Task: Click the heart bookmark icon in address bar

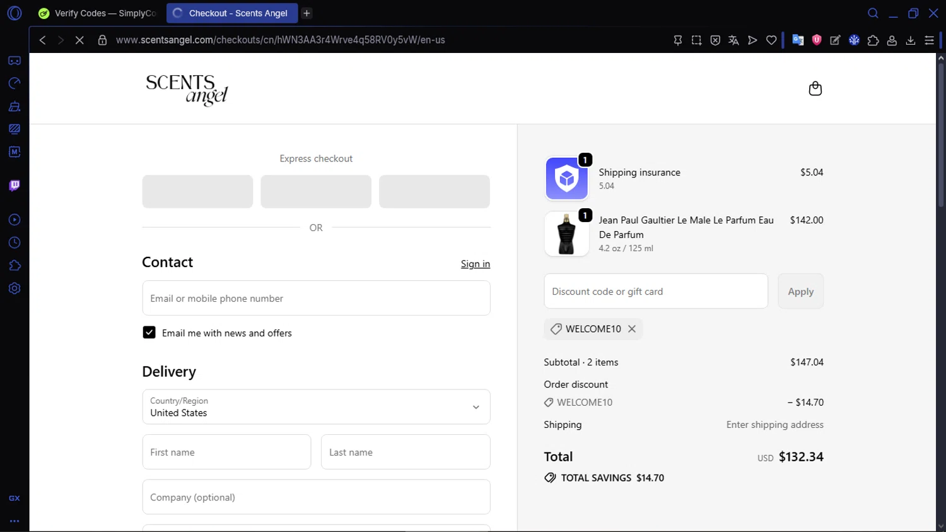Action: (771, 40)
